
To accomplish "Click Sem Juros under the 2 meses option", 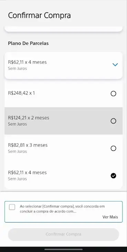I will tap(18, 124).
